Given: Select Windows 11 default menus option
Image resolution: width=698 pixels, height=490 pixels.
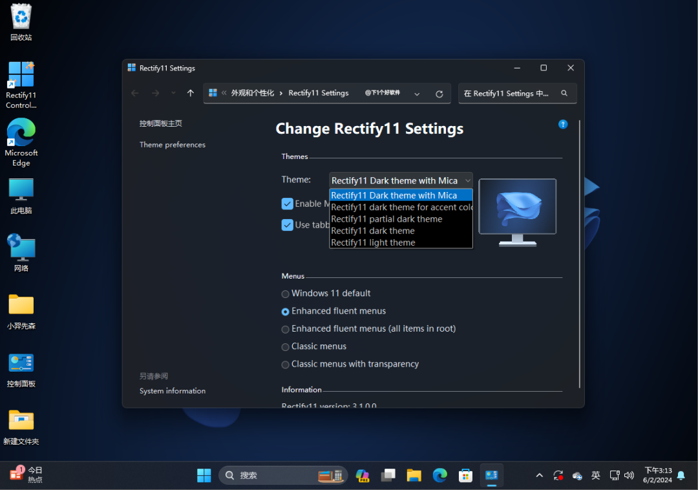Looking at the screenshot, I should tap(286, 294).
